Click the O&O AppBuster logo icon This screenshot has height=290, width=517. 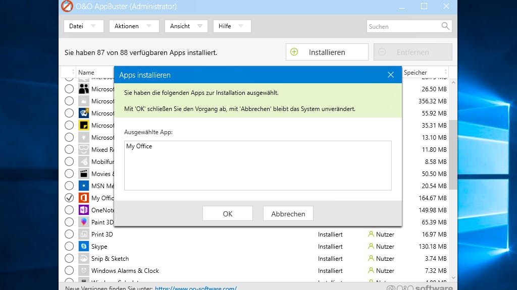click(67, 6)
